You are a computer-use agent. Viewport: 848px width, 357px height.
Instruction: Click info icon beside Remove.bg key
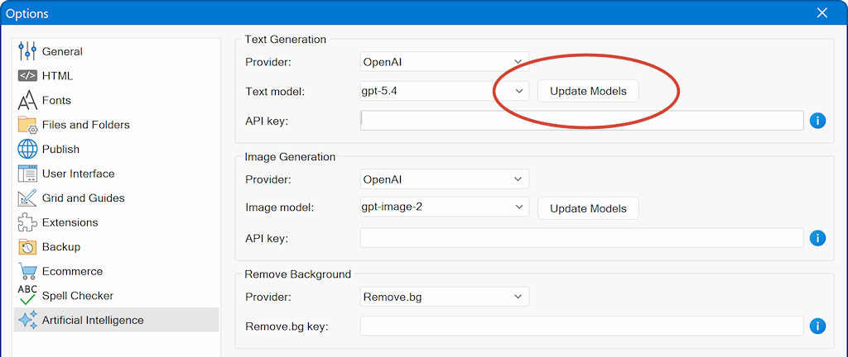(x=817, y=326)
